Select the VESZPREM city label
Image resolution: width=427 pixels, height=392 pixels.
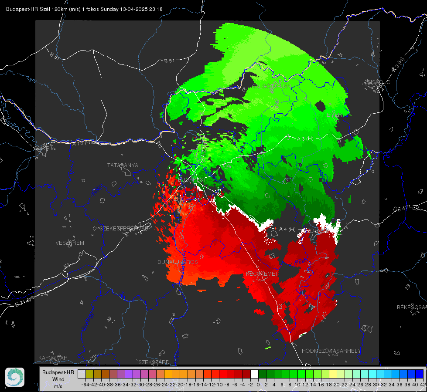tap(70, 243)
